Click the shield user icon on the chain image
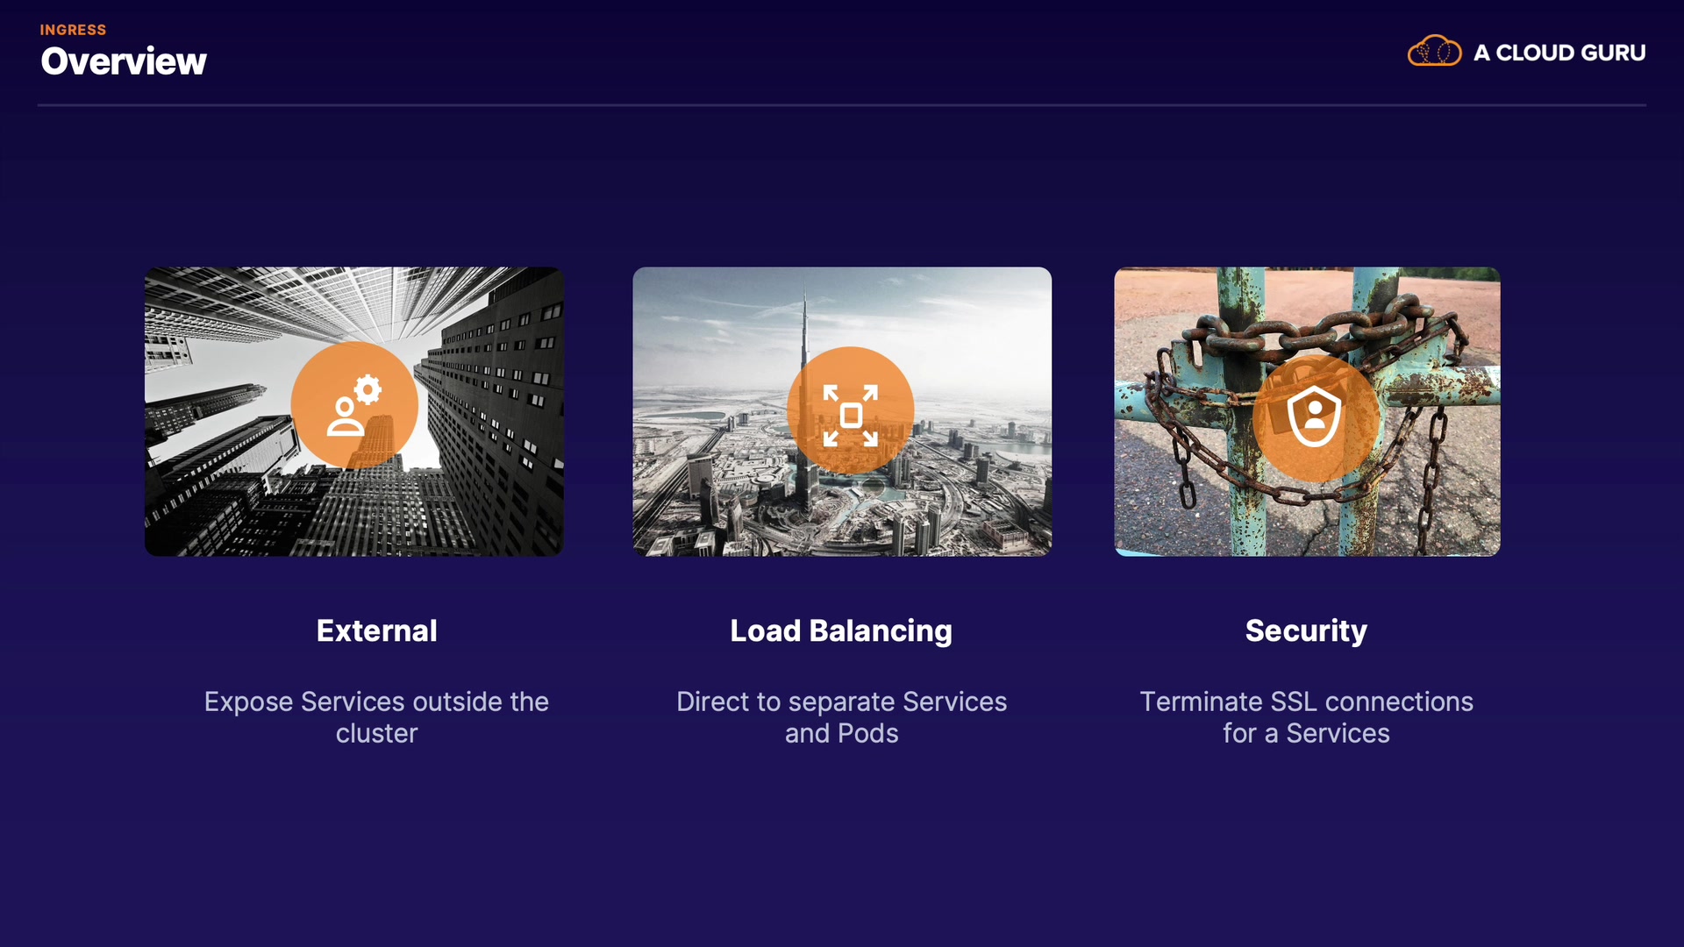 [x=1314, y=417]
